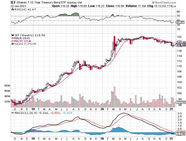Click the Volume 17,274,144 legend entry

25,44
